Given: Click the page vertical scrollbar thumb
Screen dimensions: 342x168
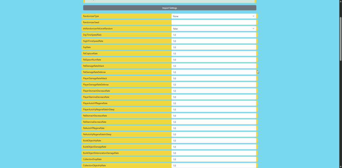Looking at the screenshot, I should pos(341,39).
